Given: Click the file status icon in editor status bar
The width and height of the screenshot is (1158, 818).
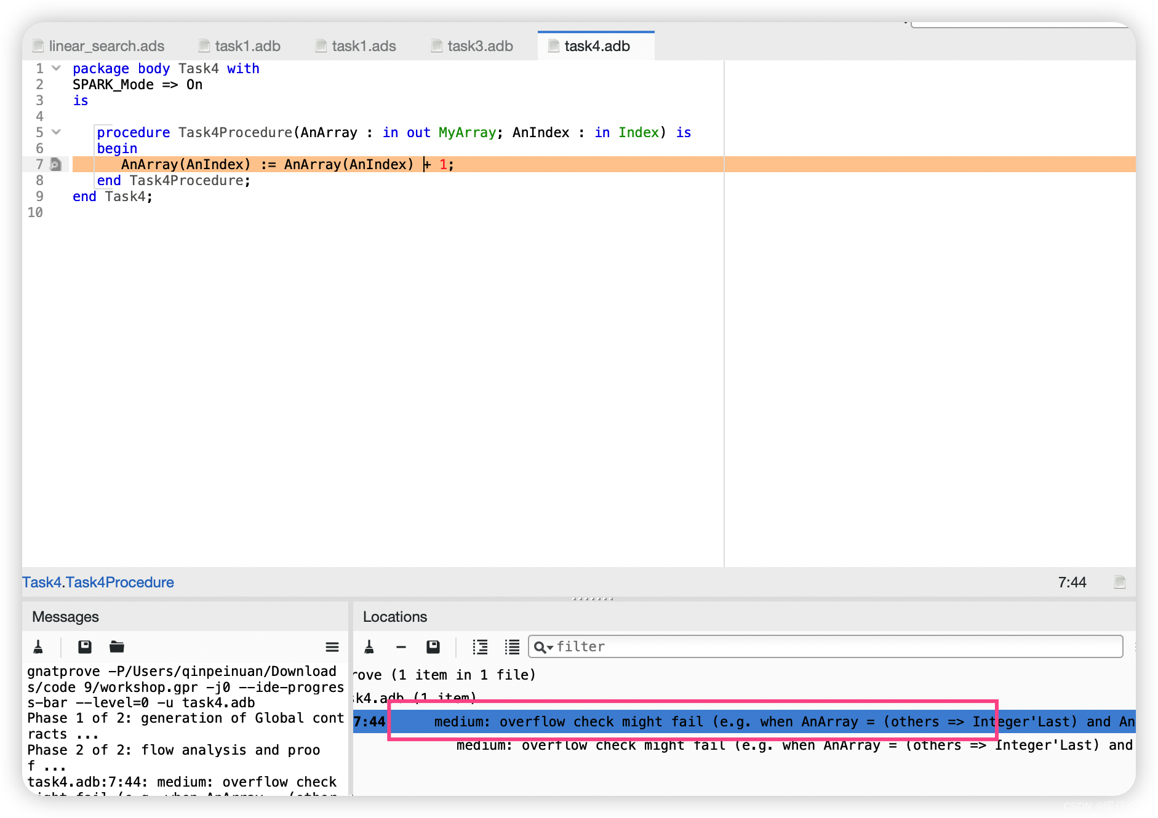Looking at the screenshot, I should [x=1120, y=582].
